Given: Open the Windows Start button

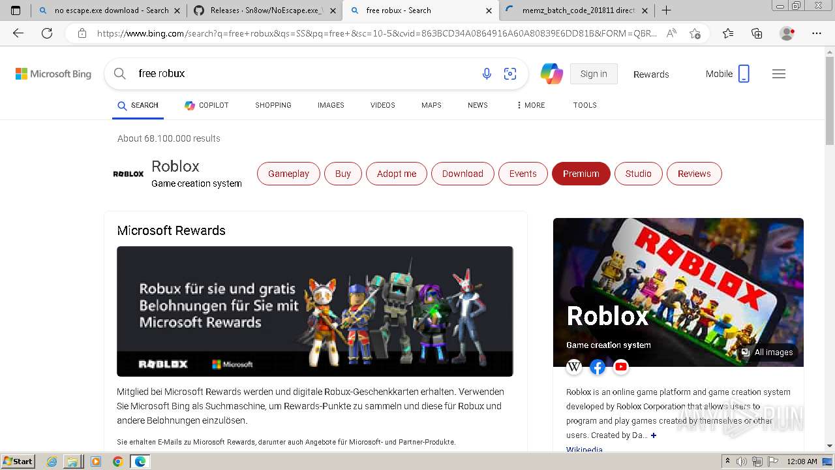Looking at the screenshot, I should [18, 462].
